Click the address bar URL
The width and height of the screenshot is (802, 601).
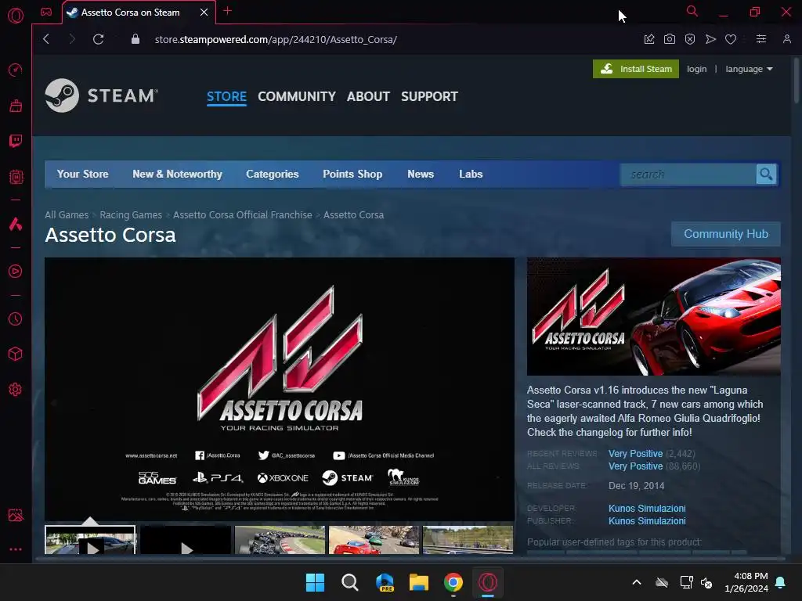276,39
